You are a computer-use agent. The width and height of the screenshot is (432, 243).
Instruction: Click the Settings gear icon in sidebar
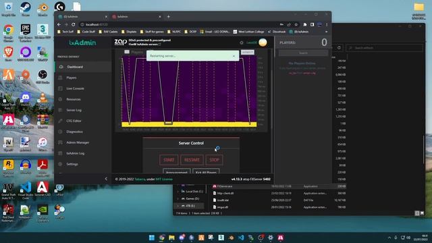pos(60,164)
